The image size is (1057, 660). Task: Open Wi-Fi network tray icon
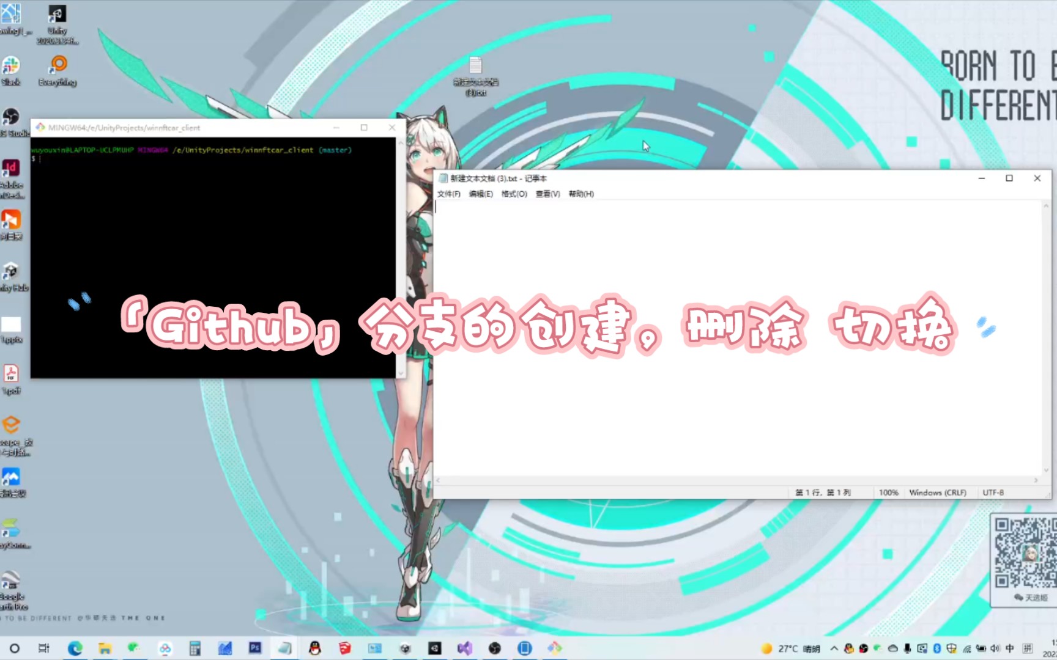click(966, 648)
